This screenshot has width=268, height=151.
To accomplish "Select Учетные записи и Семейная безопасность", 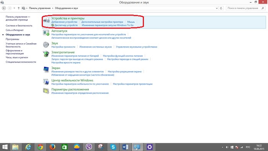I will click(21, 45).
